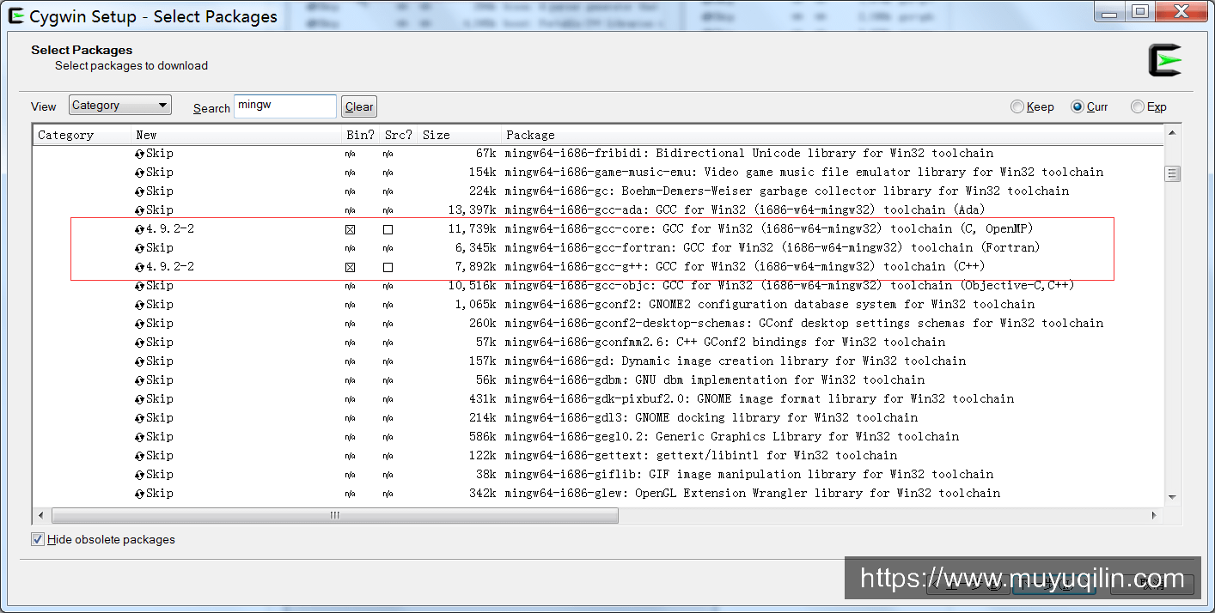Cycle the action icon for mingw64-i686-gconfmm2.6
The height and width of the screenshot is (613, 1215).
pos(139,343)
